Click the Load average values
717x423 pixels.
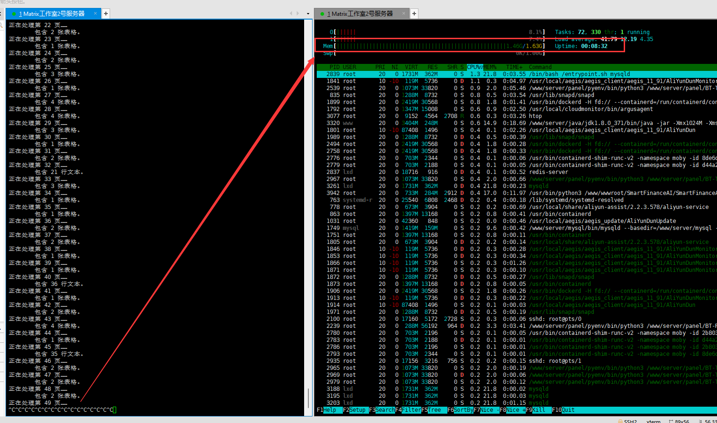pos(627,39)
